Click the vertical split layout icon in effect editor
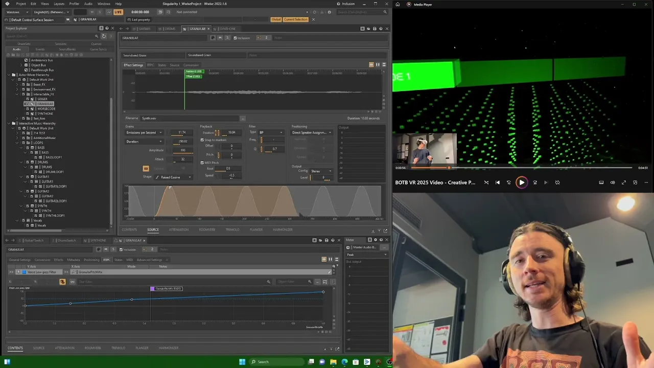Viewport: 654px width, 368px height. pos(378,65)
